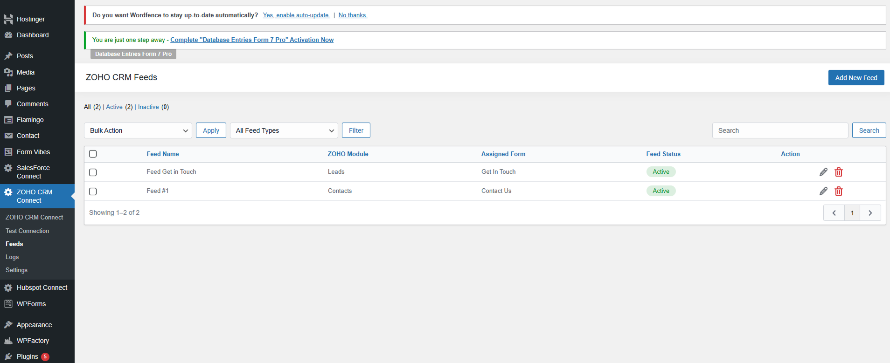This screenshot has height=363, width=890.
Task: Show All feeds filter link
Action: pyautogui.click(x=87, y=107)
